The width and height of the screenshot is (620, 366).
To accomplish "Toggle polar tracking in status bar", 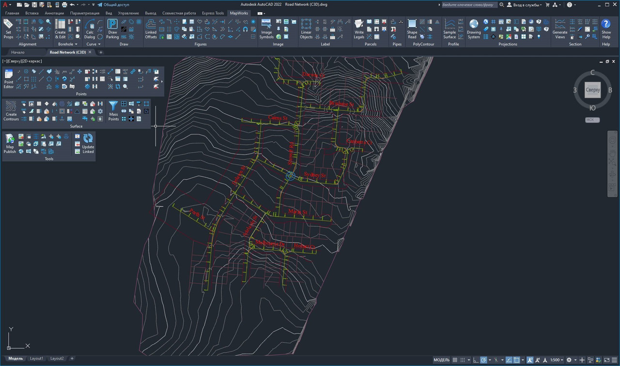I will click(x=483, y=360).
